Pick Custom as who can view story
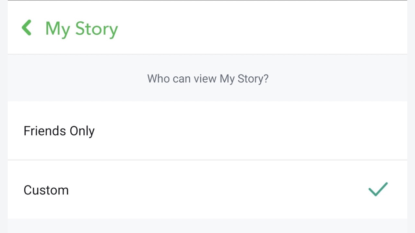 point(207,190)
